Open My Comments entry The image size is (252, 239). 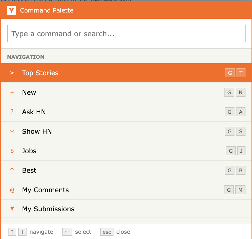pyautogui.click(x=126, y=190)
